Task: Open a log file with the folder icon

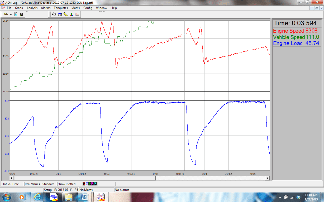Action: [6, 15]
